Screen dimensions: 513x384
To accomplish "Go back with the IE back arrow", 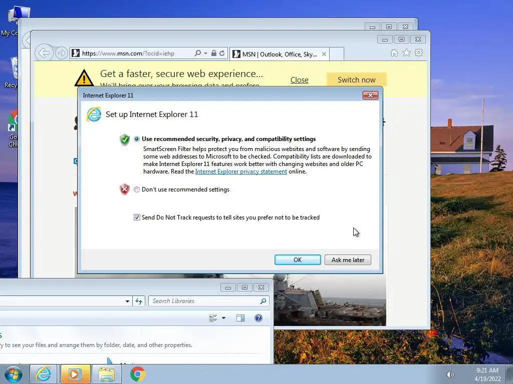I will coord(44,52).
